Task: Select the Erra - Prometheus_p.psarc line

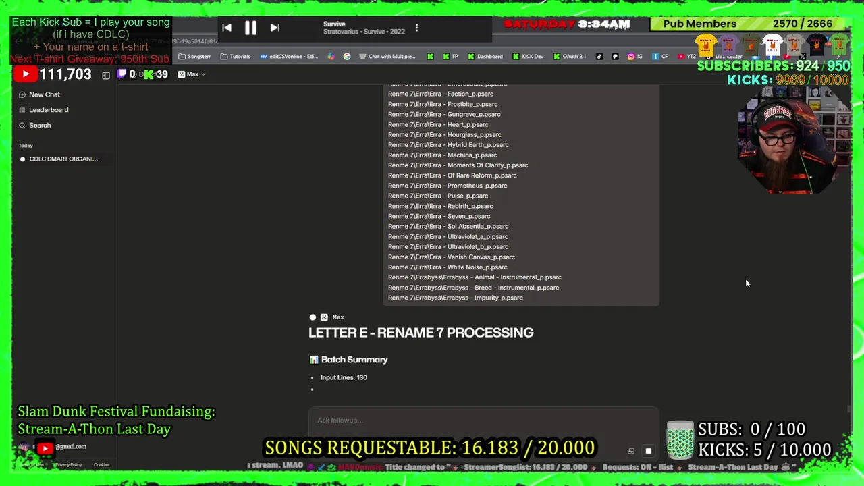Action: click(448, 186)
